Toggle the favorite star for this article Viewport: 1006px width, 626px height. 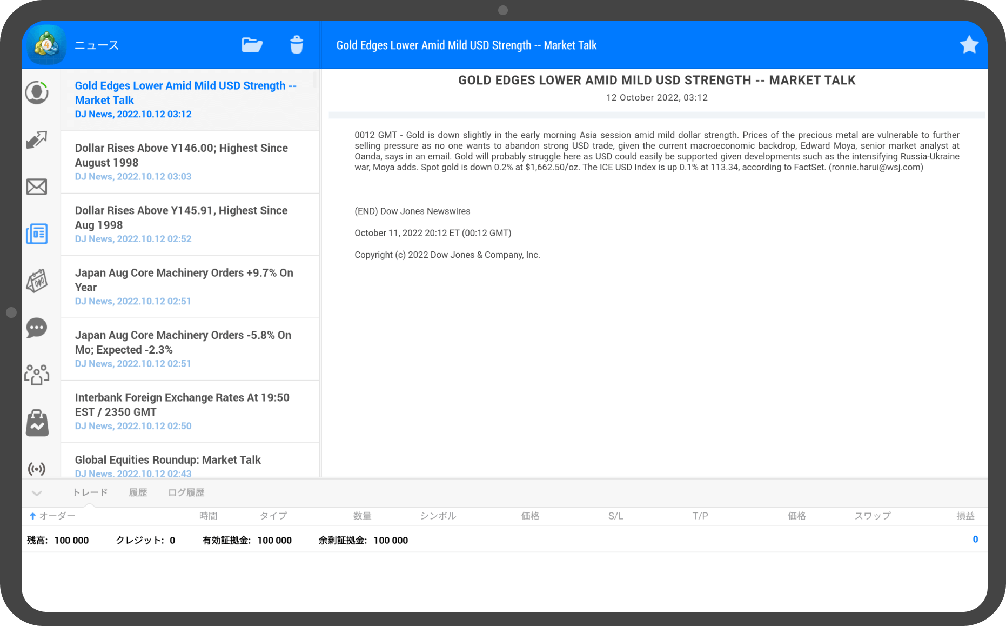pos(969,45)
